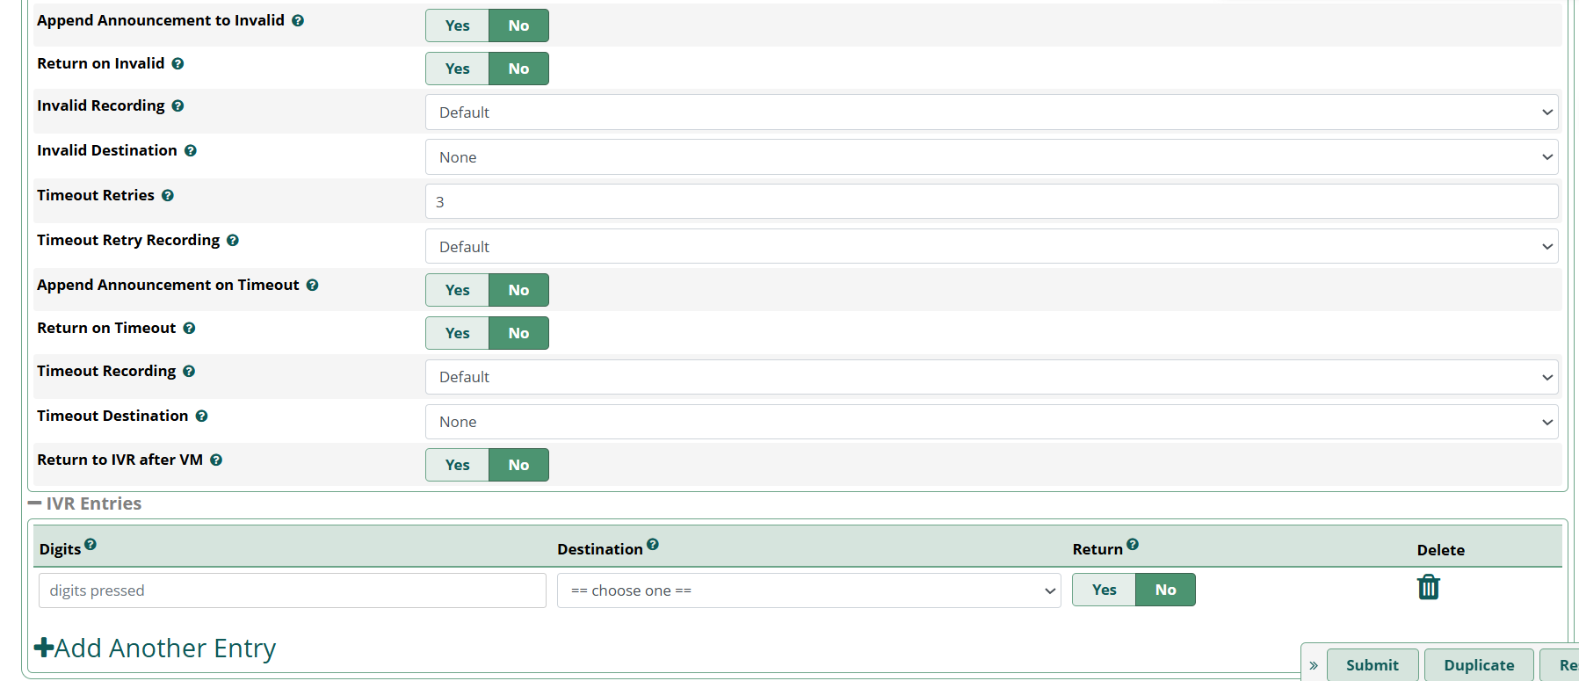Show help tooltip for Return on Invalid
The image size is (1579, 681).
tap(177, 63)
